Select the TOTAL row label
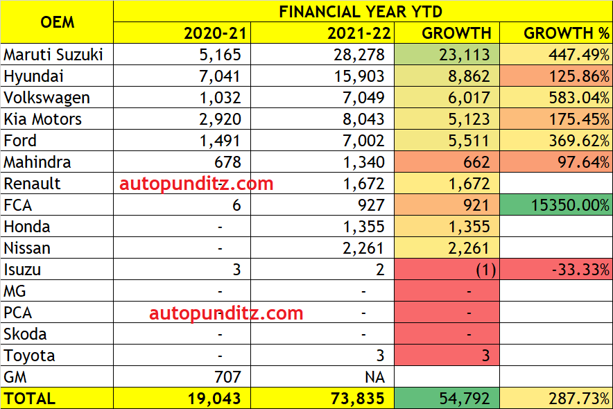 point(57,398)
